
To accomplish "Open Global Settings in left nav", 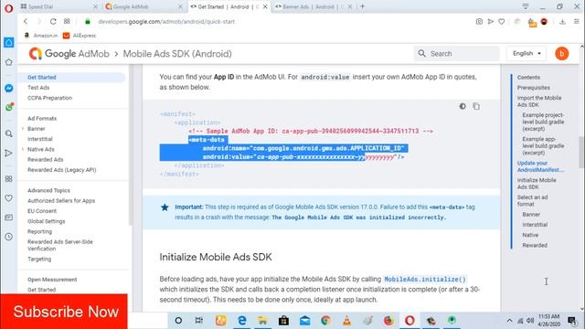I will [x=47, y=221].
